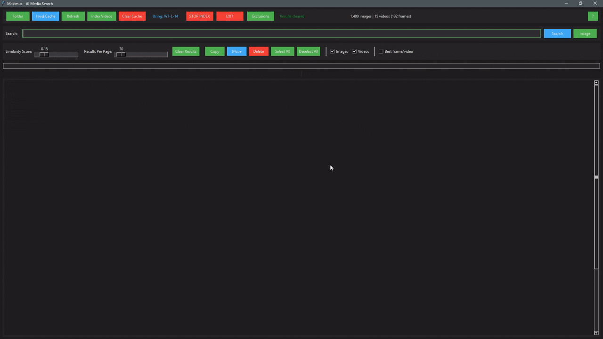Run the query with the blue Search button

coord(557,33)
